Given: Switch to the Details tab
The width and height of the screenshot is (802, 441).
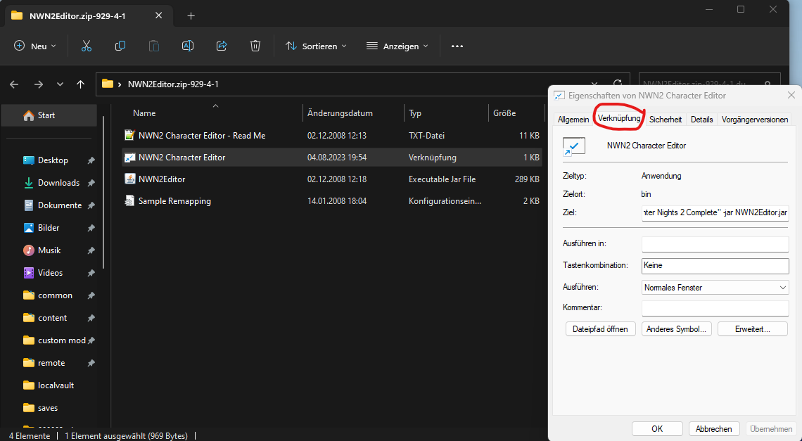Looking at the screenshot, I should 702,119.
